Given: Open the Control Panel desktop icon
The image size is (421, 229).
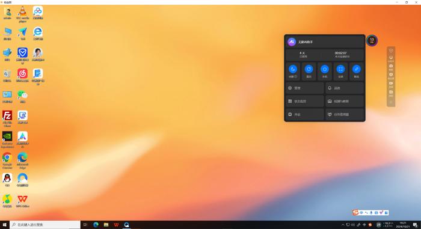Looking at the screenshot, I should (x=7, y=97).
